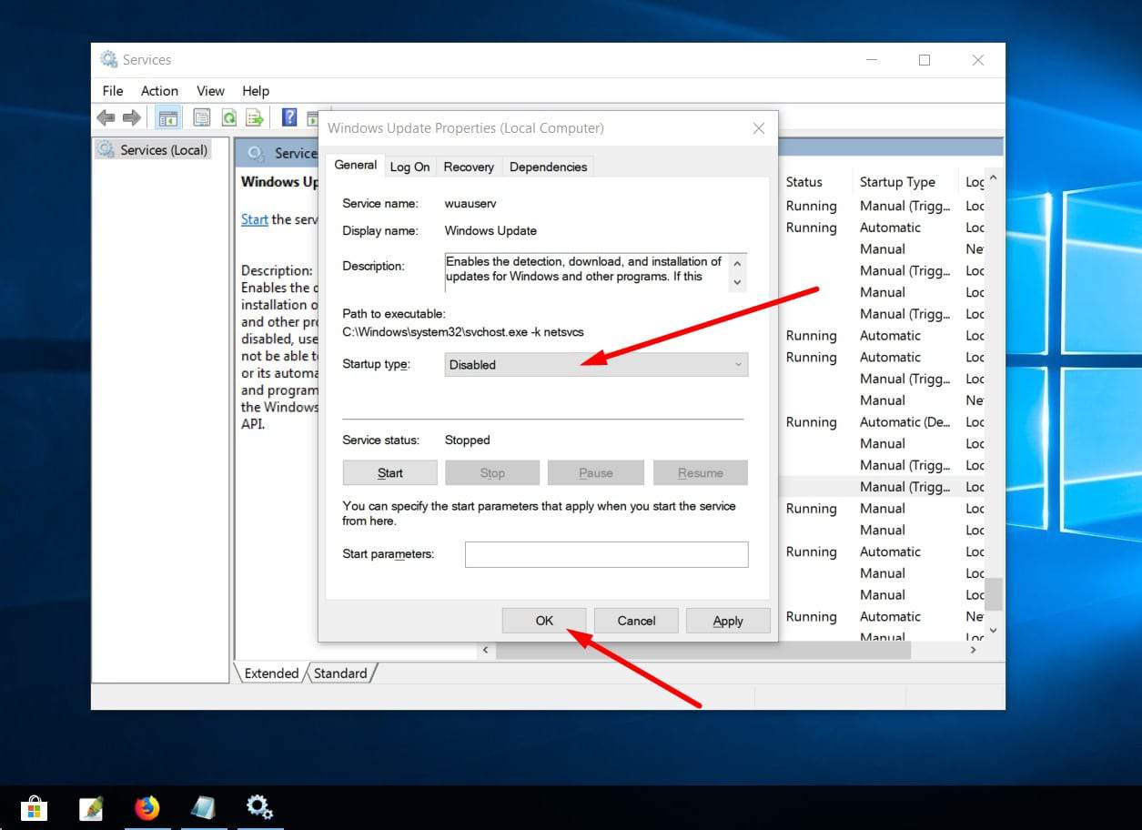The height and width of the screenshot is (830, 1142).
Task: Click the green Refresh toolbar icon
Action: click(x=229, y=117)
